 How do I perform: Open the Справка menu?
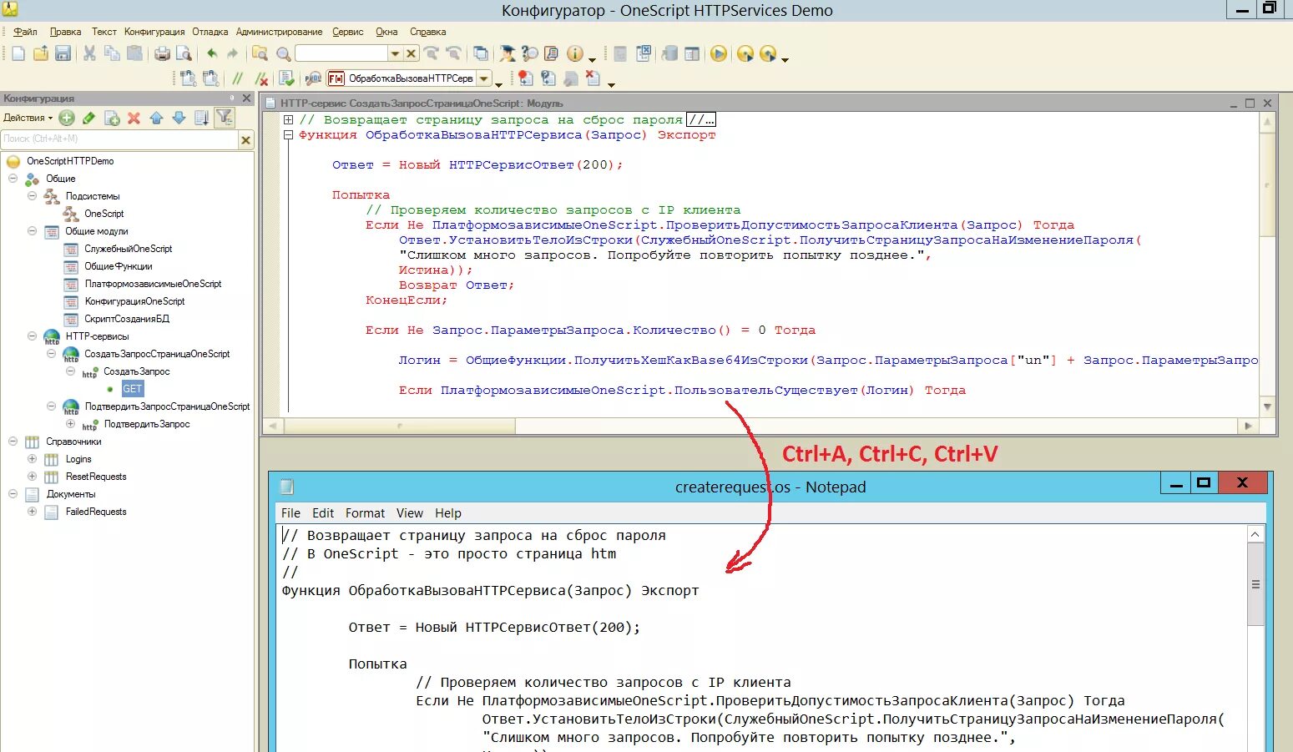pyautogui.click(x=427, y=32)
